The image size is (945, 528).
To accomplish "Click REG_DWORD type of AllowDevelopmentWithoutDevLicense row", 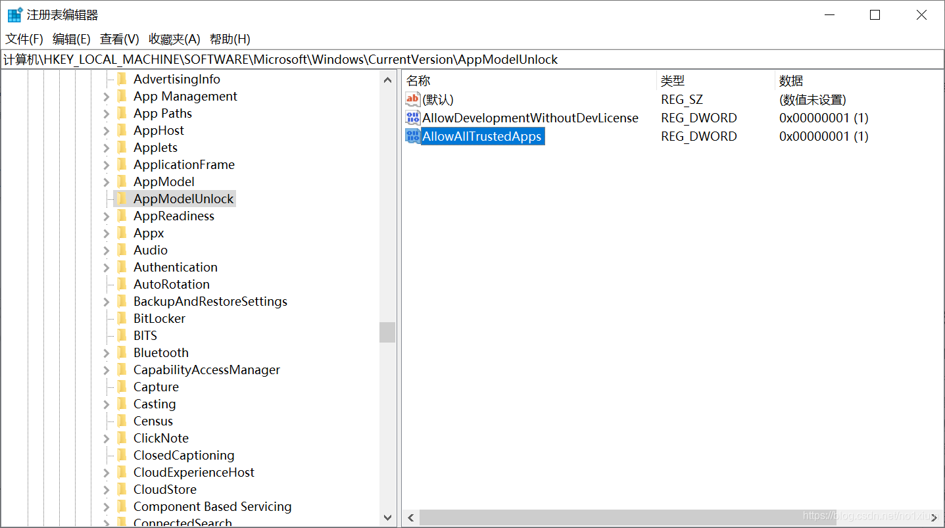I will (x=699, y=118).
